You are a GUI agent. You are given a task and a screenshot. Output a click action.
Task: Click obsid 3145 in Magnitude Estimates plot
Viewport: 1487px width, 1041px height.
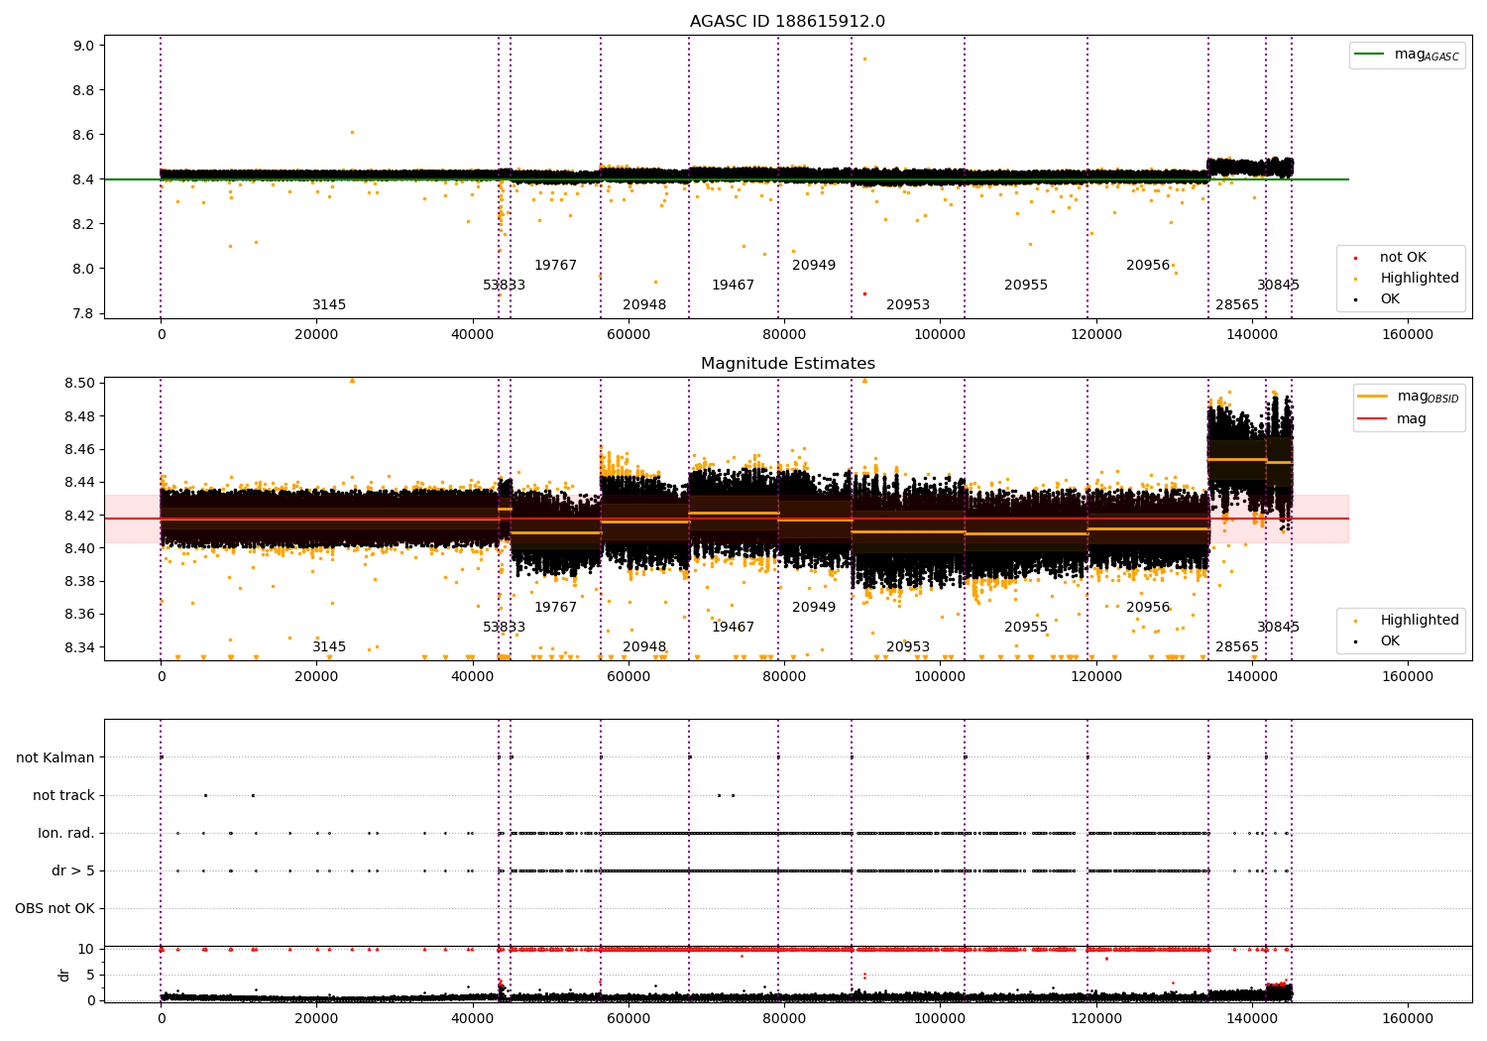click(x=329, y=646)
